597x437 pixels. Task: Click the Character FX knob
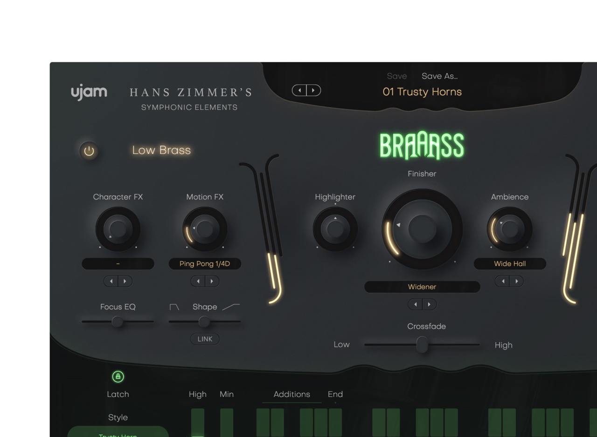pos(118,229)
